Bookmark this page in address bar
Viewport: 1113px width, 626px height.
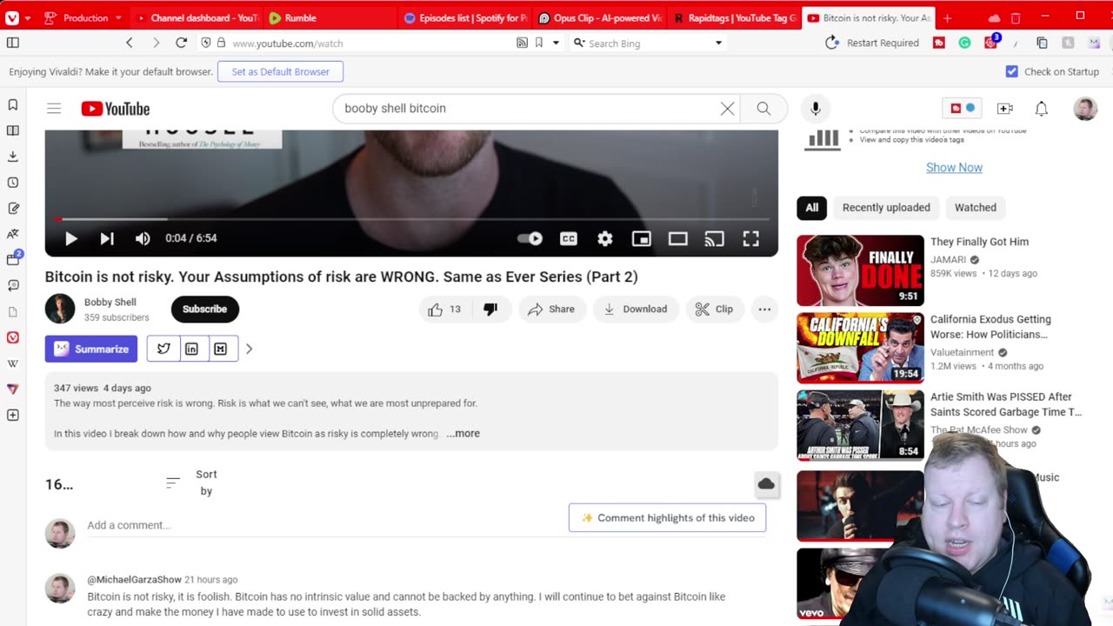coord(539,43)
